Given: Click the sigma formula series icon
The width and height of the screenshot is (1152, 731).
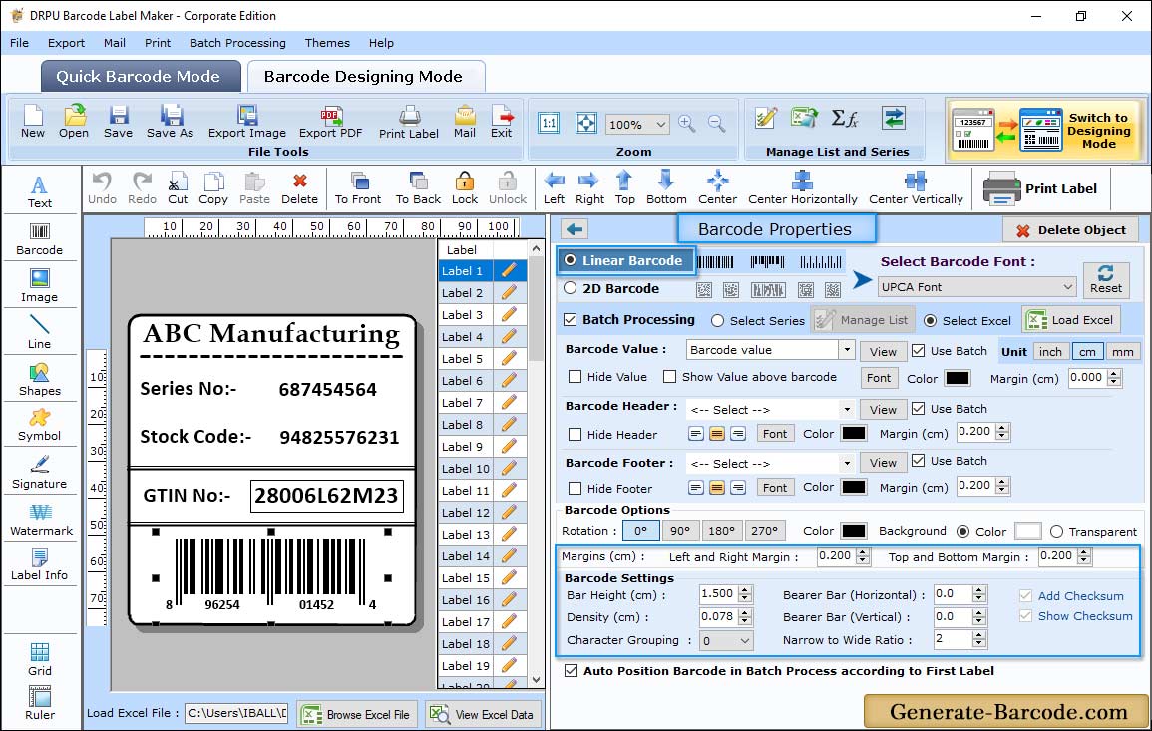Looking at the screenshot, I should (x=845, y=119).
